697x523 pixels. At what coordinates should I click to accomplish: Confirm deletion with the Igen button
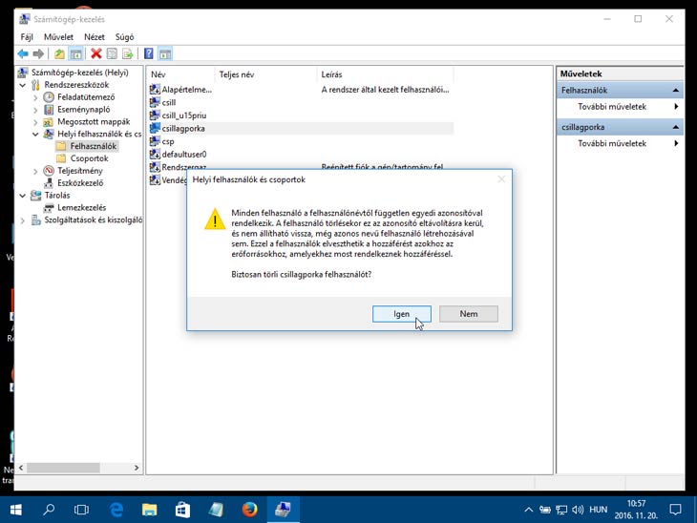coord(401,314)
